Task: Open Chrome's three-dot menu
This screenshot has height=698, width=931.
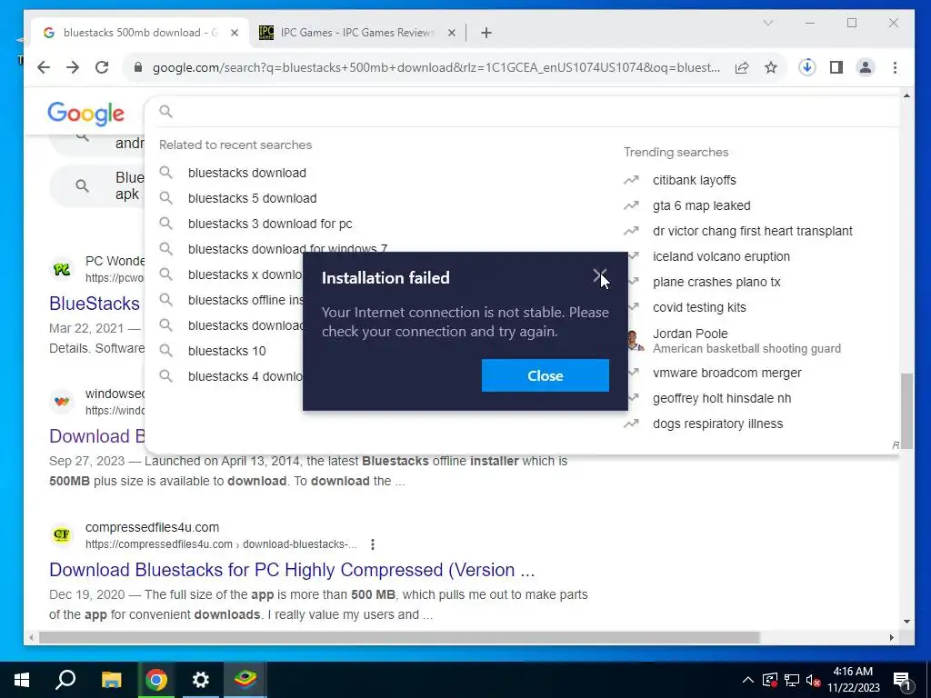Action: (x=895, y=67)
